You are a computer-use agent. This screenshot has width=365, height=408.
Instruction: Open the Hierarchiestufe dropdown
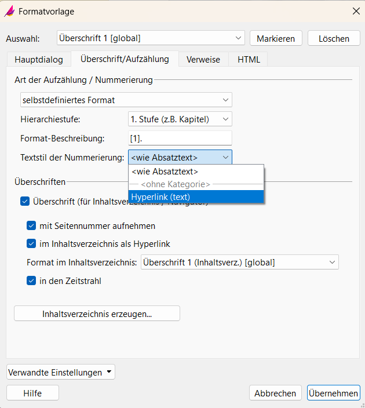(180, 119)
